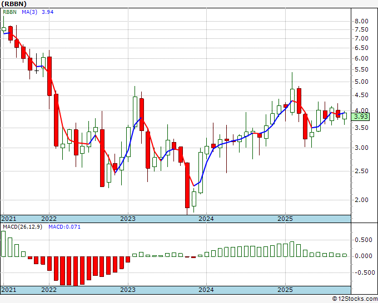Click the 3.00 price axis label
The height and width of the screenshot is (303, 378).
click(361, 148)
